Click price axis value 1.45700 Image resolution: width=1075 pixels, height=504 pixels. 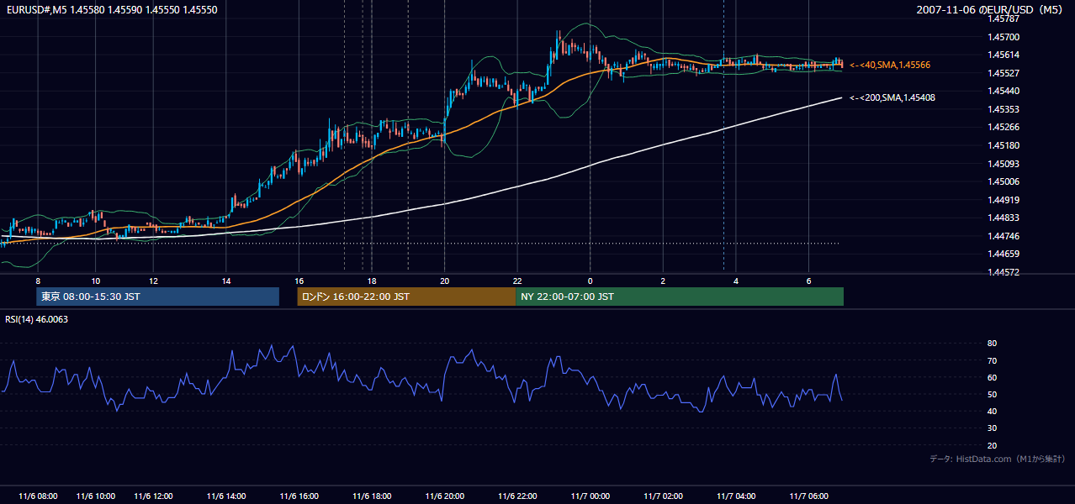tap(1004, 37)
